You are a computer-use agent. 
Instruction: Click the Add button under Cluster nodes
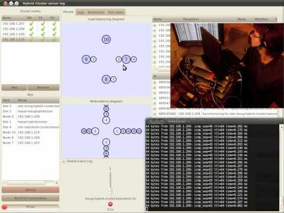14,88
